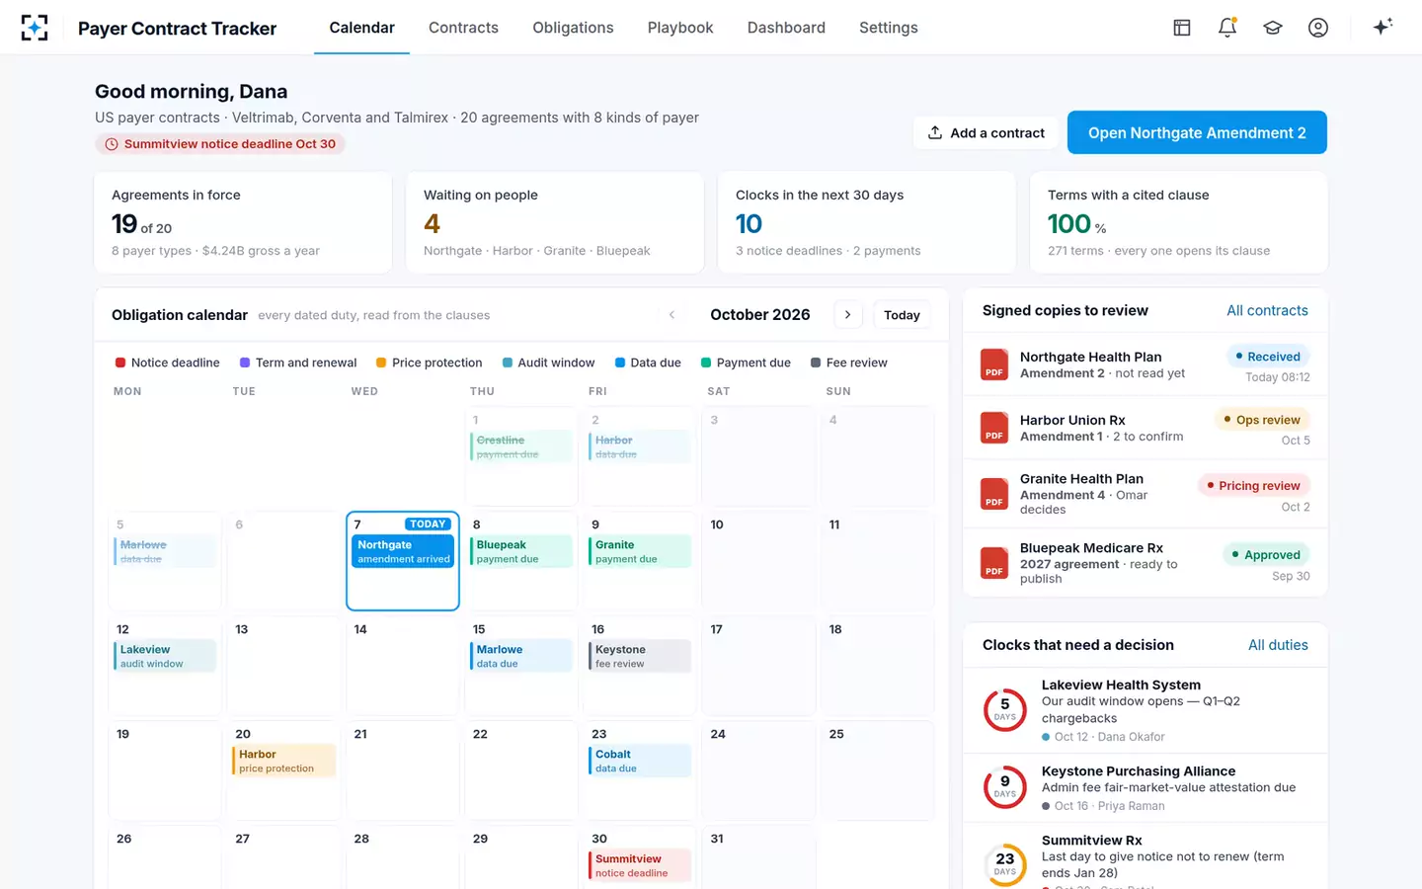Click the Harbor Union Rx PDF icon

[994, 428]
